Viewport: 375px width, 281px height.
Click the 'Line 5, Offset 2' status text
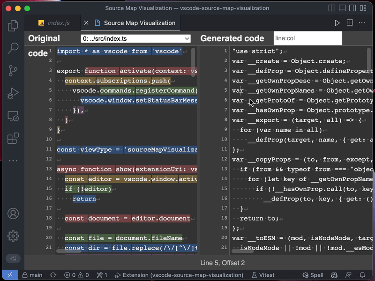pyautogui.click(x=222, y=263)
